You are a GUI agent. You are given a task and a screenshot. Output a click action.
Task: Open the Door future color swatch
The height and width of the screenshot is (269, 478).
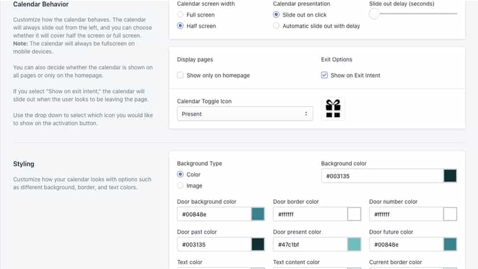pyautogui.click(x=450, y=244)
